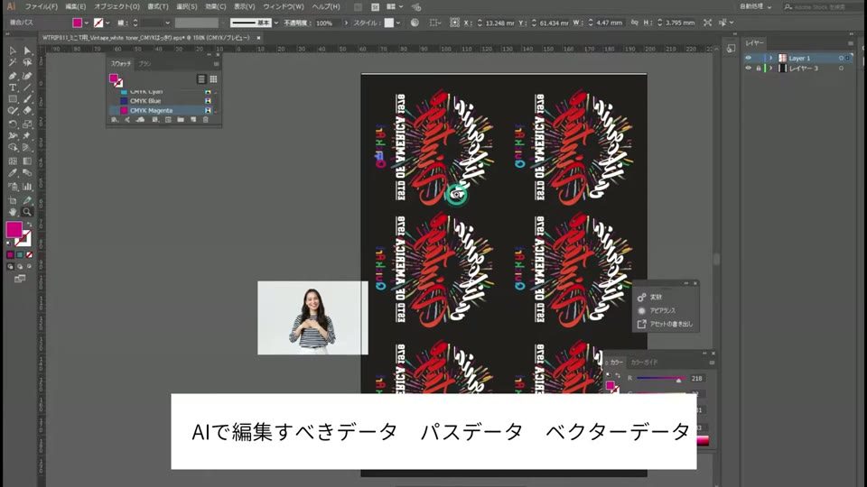
Task: Select the Paintbrush tool
Action: click(x=27, y=99)
